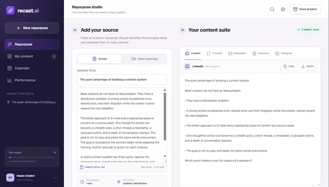329x187 pixels.
Task: Click the This month usage progress bar
Action: (x=32, y=157)
